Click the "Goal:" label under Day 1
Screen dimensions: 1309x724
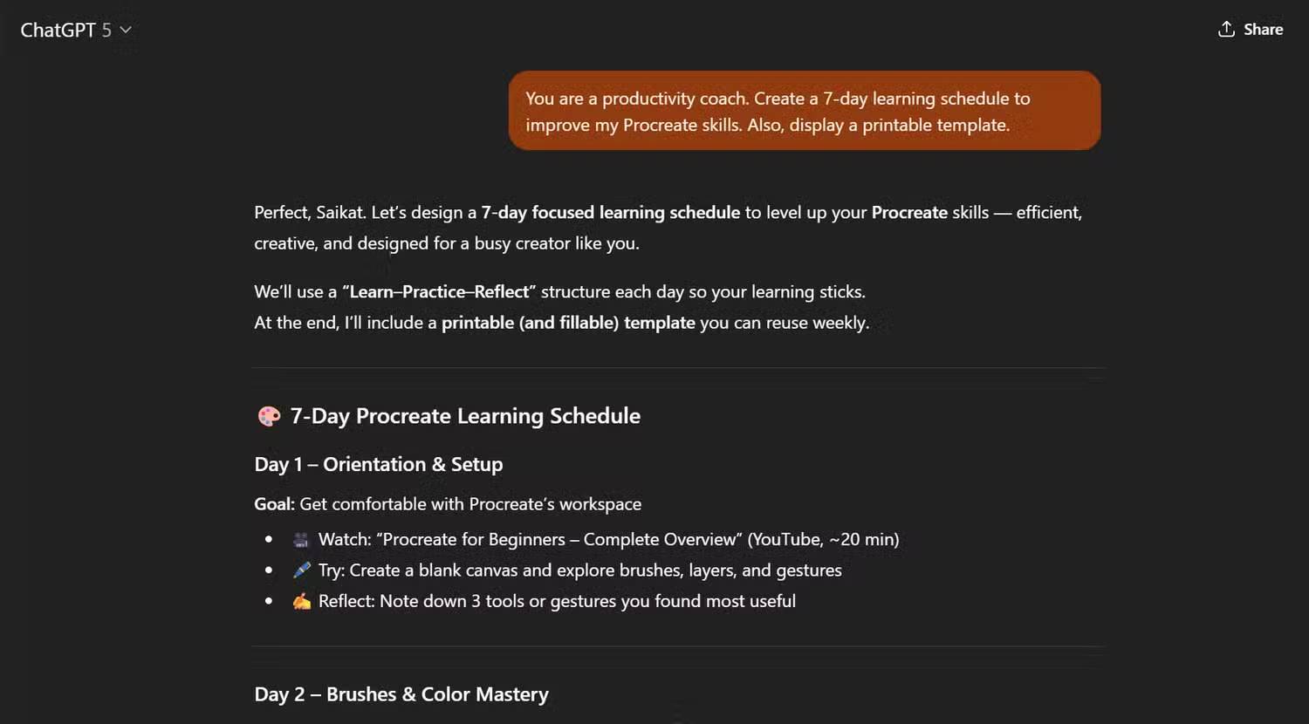point(274,504)
